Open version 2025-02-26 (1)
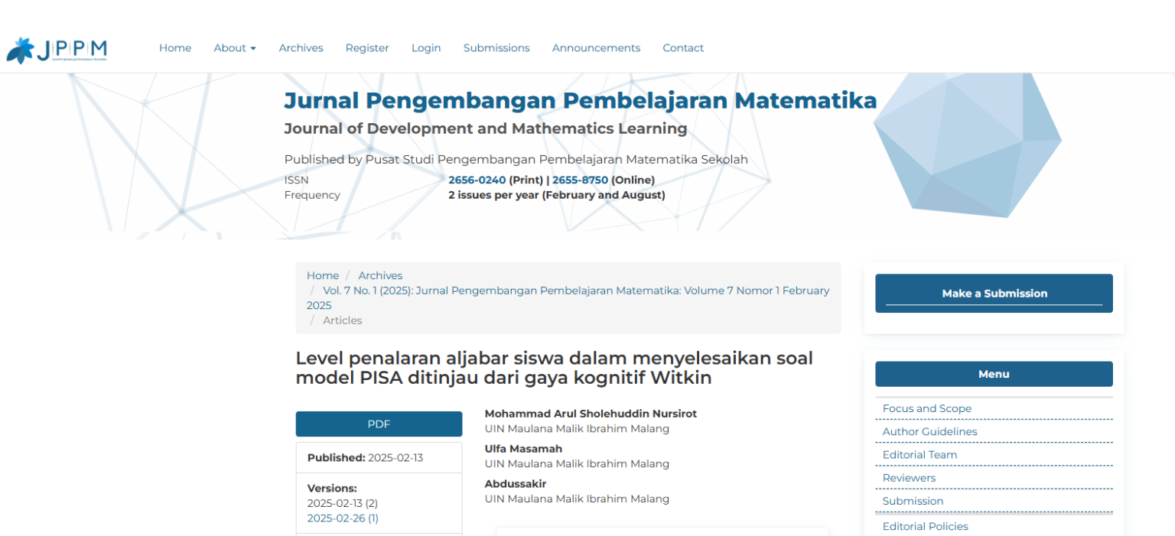Viewport: 1175px width, 536px height. click(x=343, y=518)
